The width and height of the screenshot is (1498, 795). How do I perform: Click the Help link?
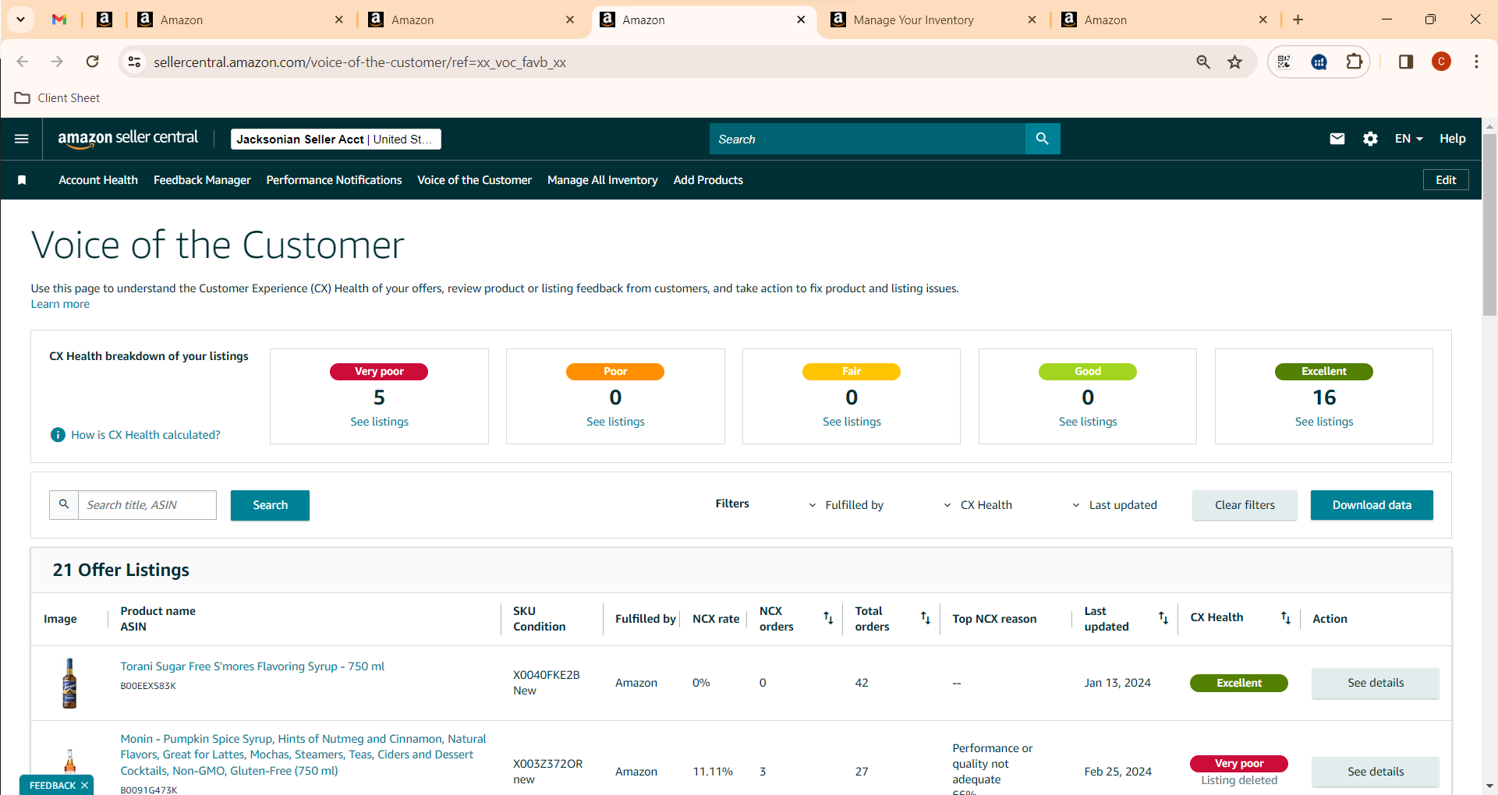(1452, 139)
